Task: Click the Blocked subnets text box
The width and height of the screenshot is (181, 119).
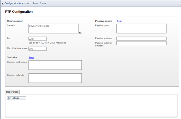Action: pos(55,78)
